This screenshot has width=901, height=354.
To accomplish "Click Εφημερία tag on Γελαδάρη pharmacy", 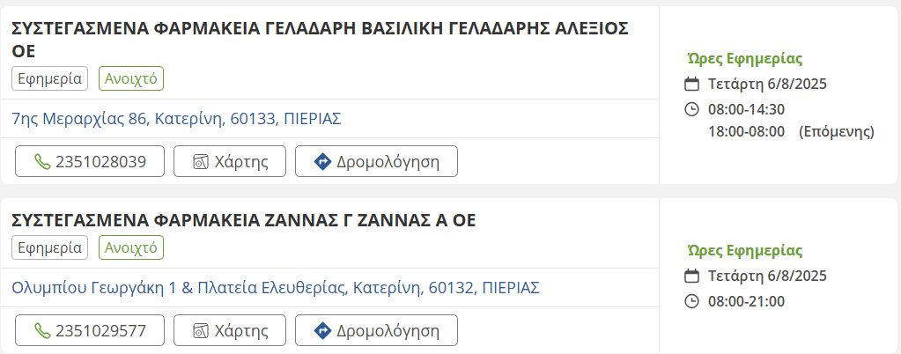I will [50, 78].
